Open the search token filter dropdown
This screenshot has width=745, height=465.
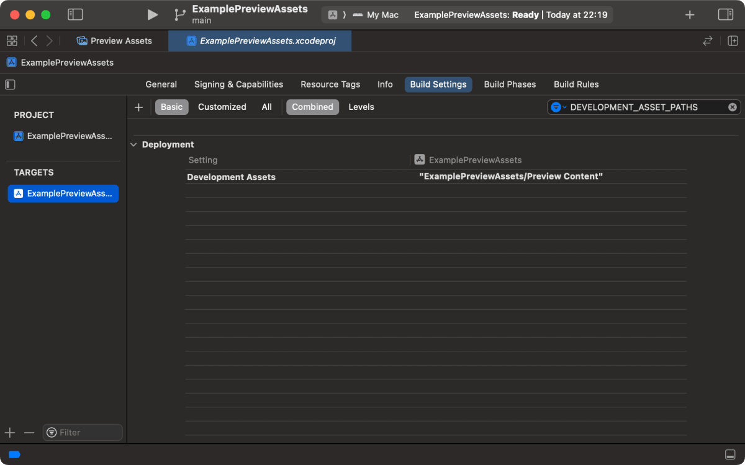point(558,107)
